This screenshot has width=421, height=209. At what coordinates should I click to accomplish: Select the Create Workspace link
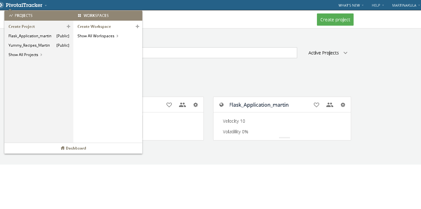(94, 27)
